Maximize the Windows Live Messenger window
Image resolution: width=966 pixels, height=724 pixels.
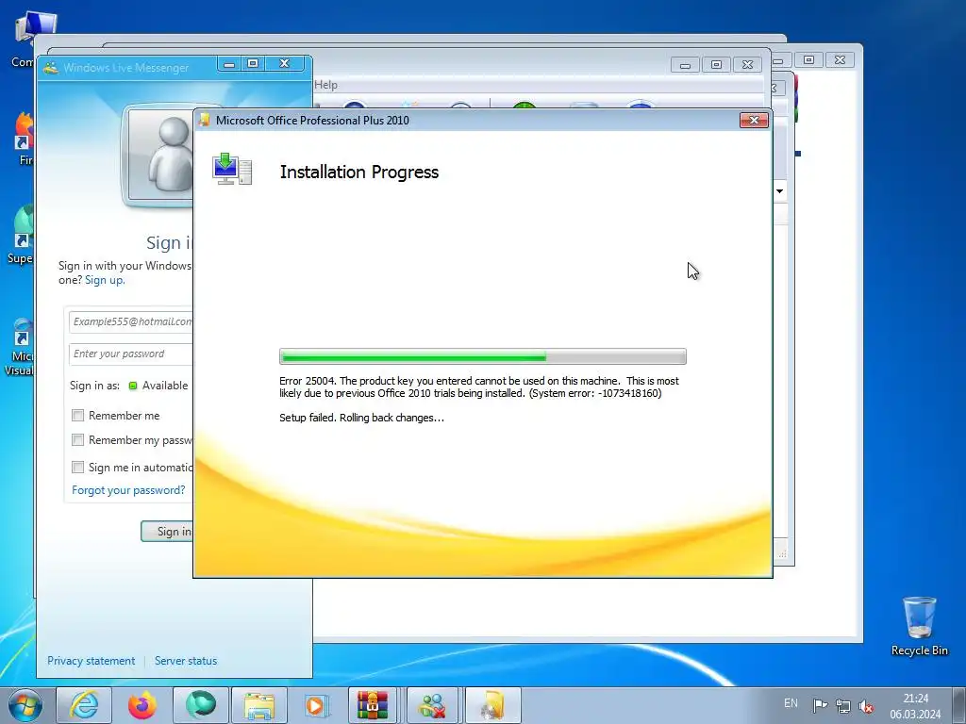pos(253,63)
